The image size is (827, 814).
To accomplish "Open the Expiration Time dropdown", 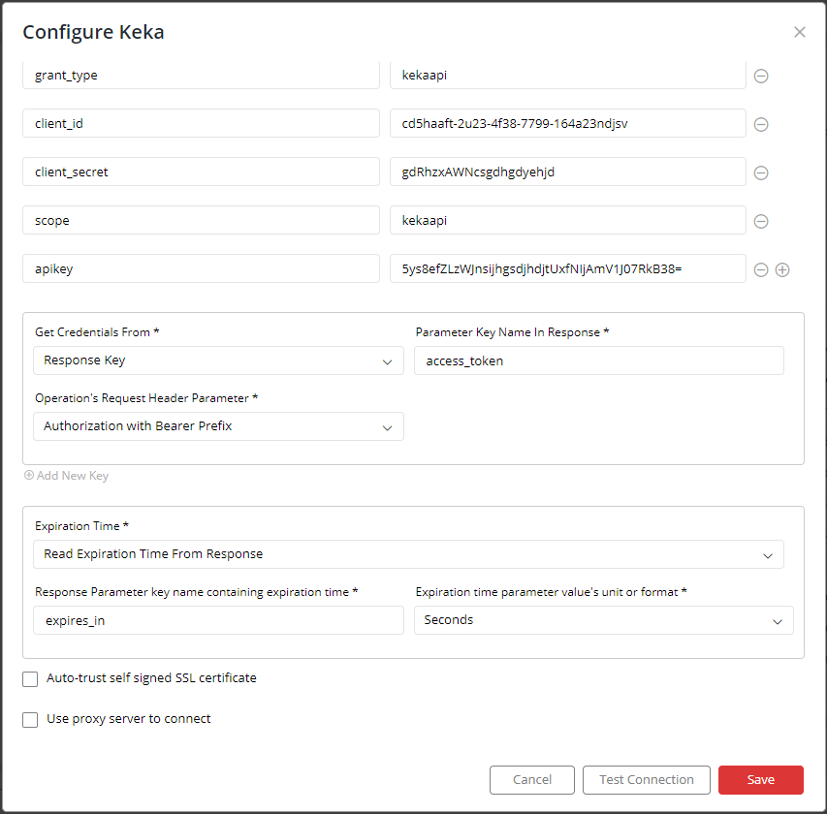I will 408,554.
